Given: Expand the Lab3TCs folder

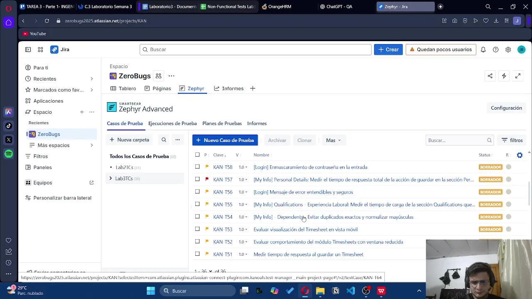Looking at the screenshot, I should (111, 179).
